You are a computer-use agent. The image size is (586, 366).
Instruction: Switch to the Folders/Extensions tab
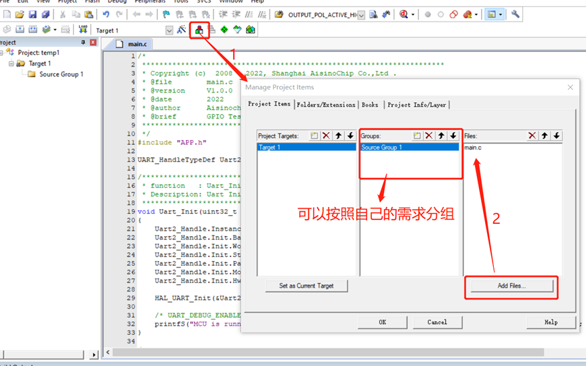coord(326,105)
